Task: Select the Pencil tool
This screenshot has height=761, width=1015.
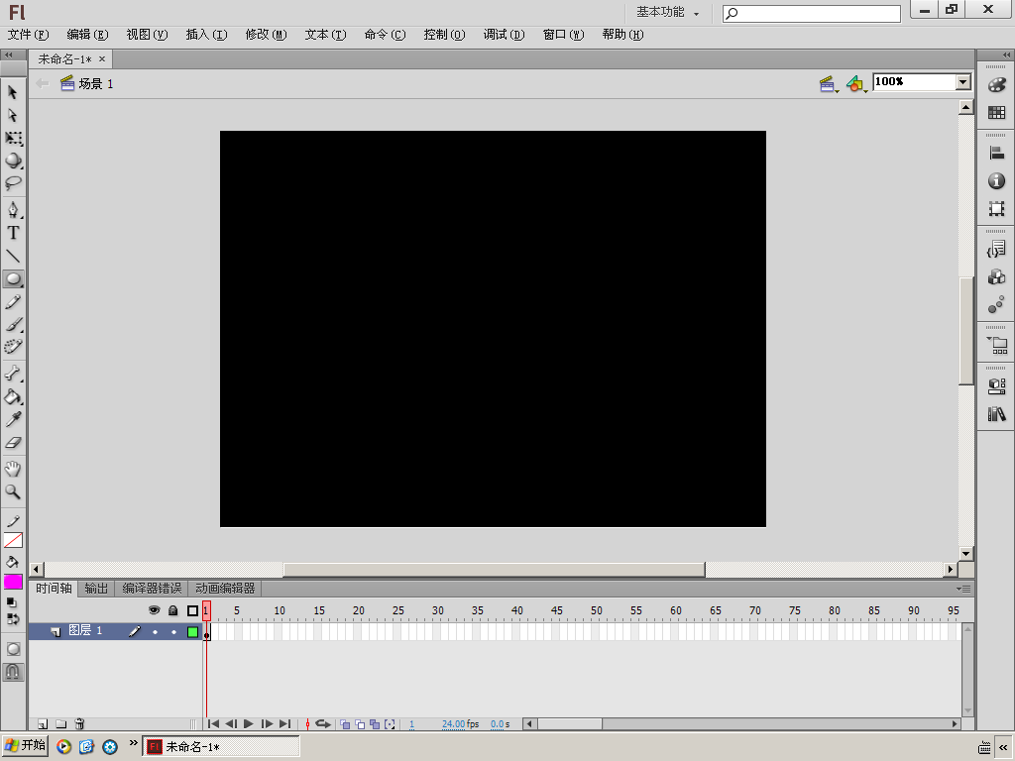Action: 13,301
